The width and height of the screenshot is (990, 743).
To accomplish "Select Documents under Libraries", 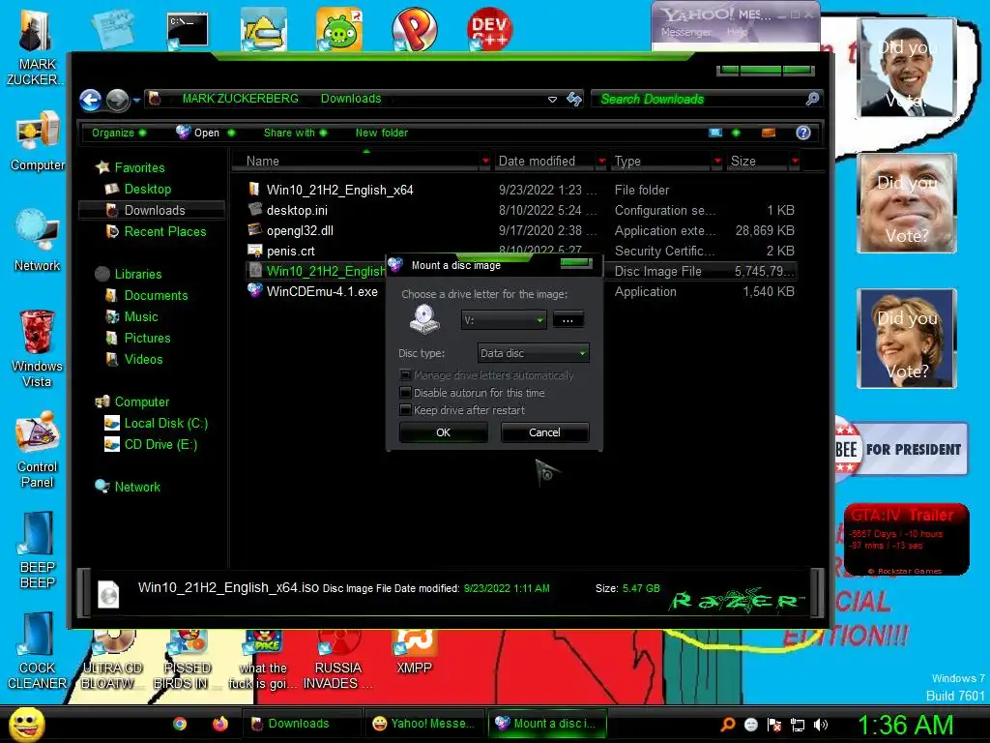I will coord(156,296).
